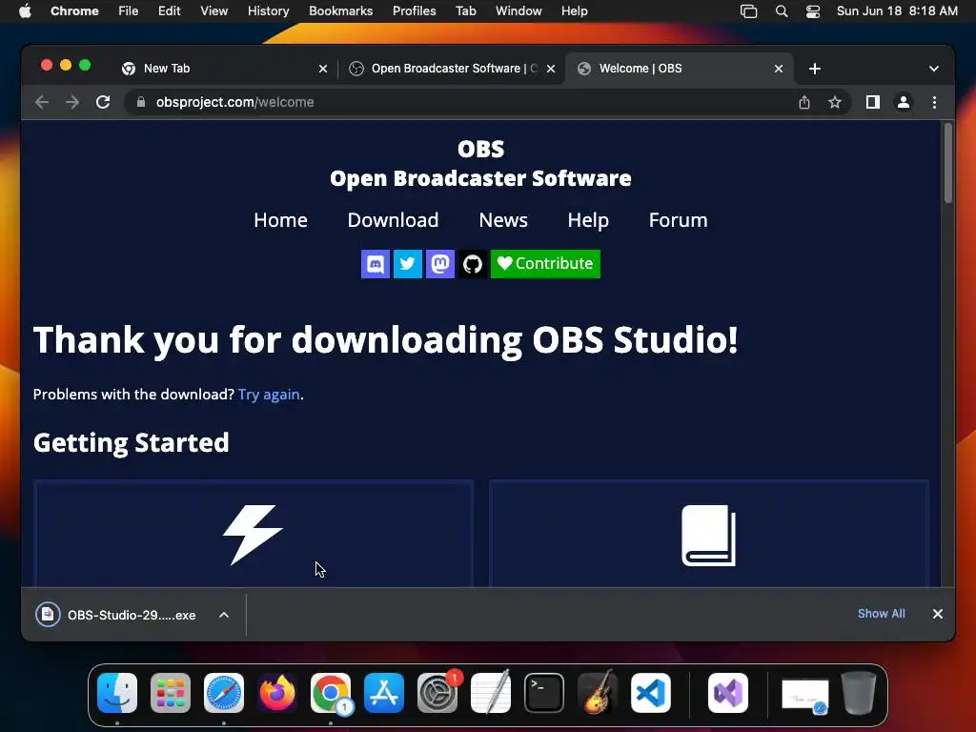Close the New Tab tab

click(x=323, y=69)
